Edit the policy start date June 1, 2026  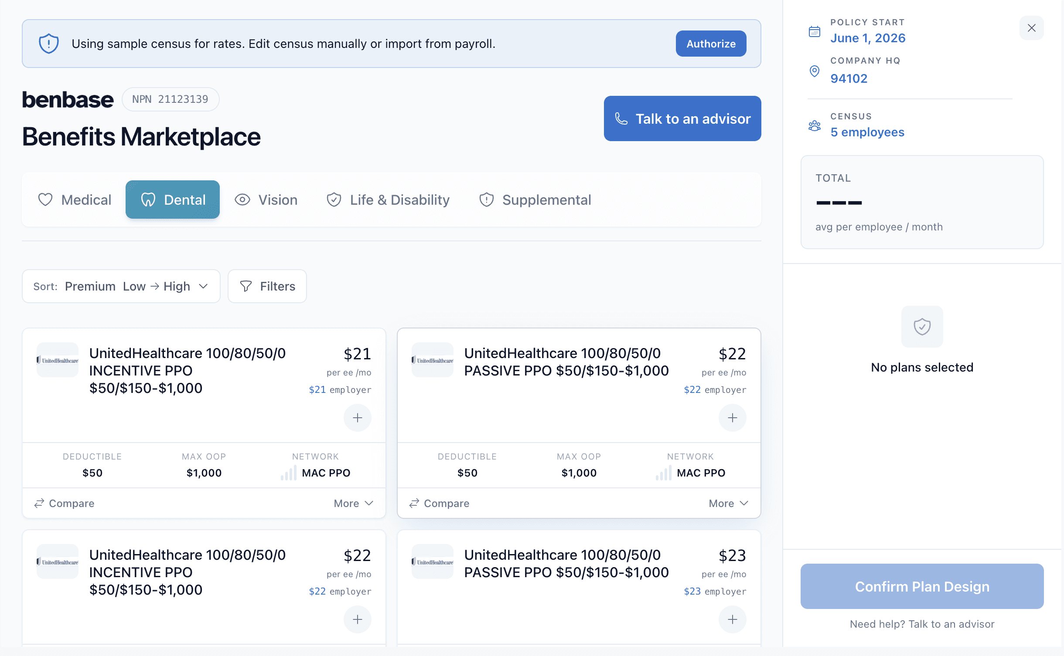[x=868, y=38]
